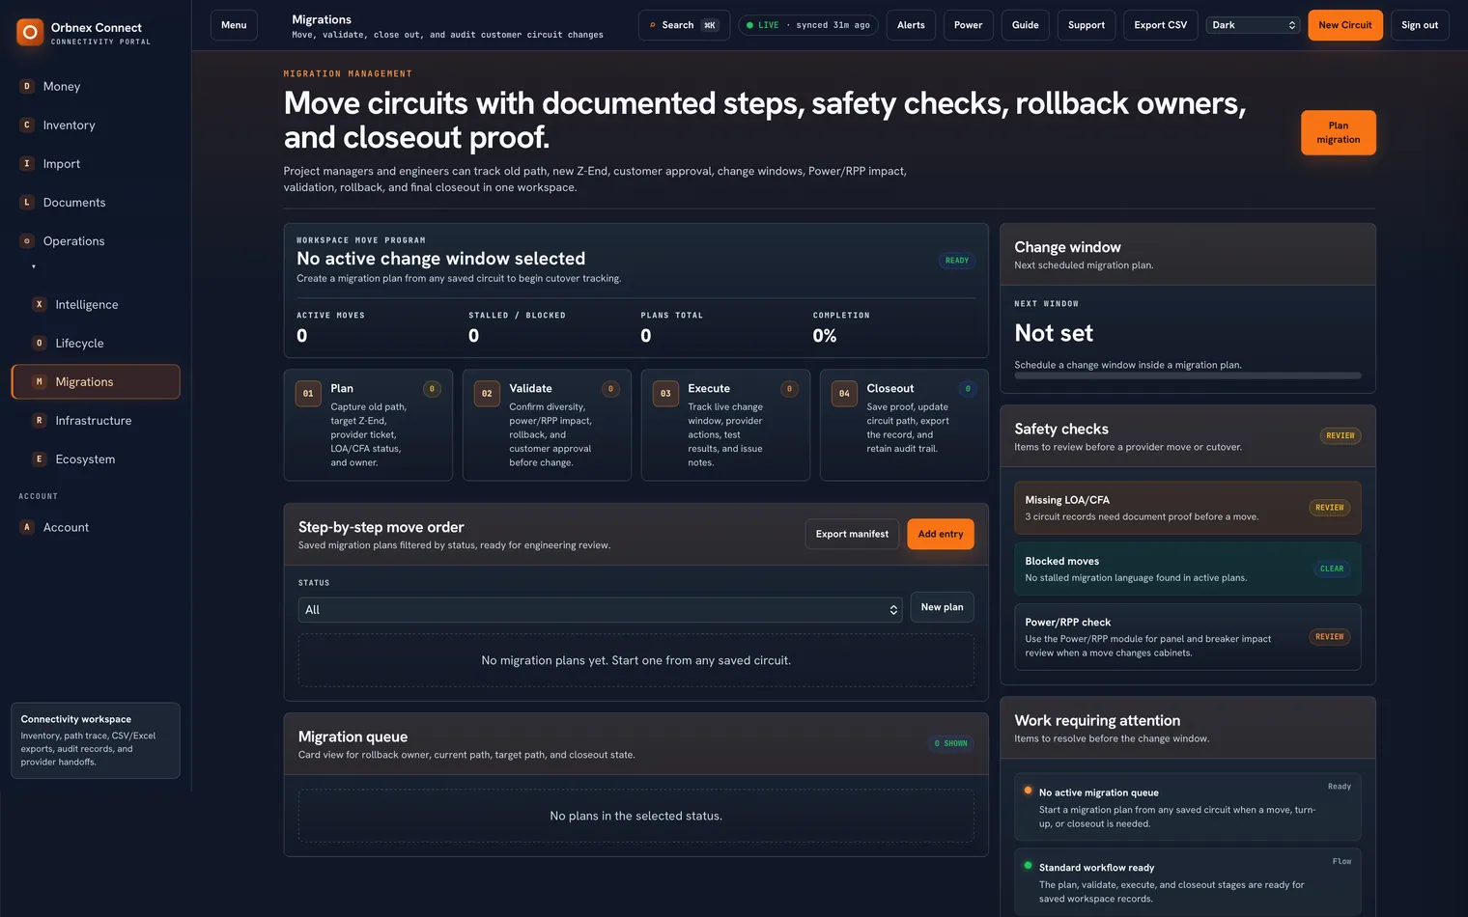
Task: Open Inventory via its C sidebar icon
Action: [27, 125]
